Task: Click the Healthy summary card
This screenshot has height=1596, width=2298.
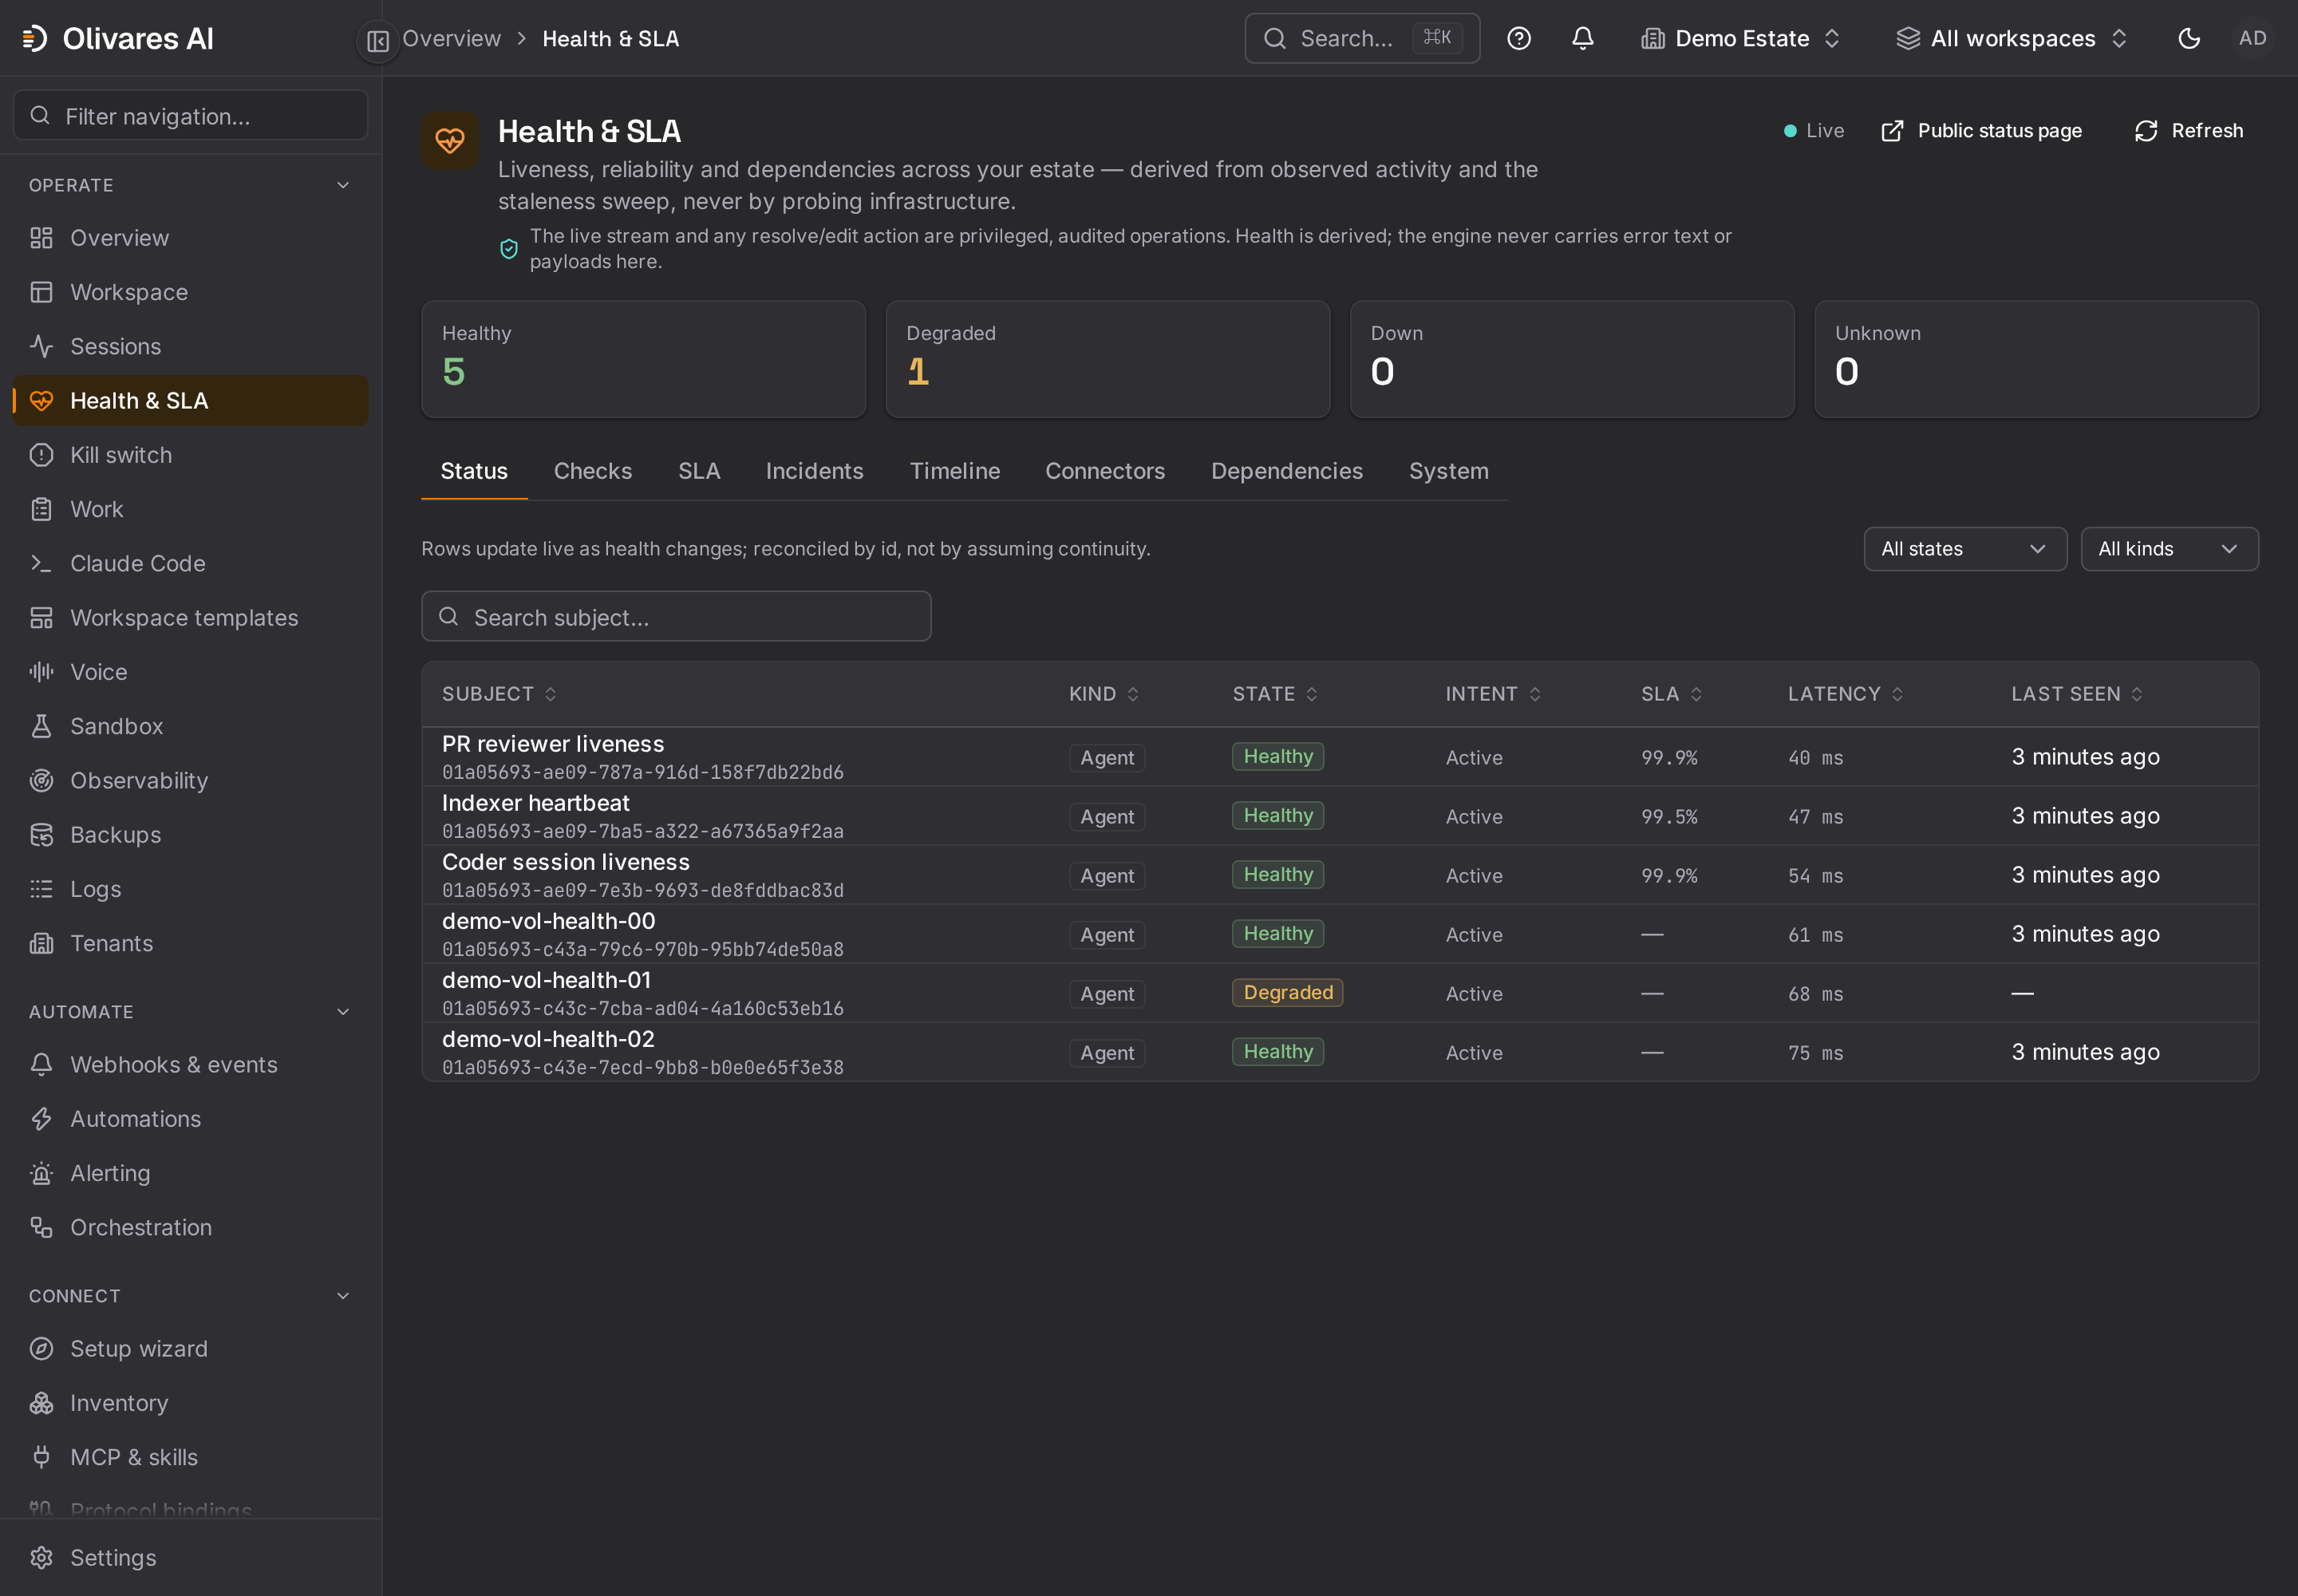Action: 643,359
